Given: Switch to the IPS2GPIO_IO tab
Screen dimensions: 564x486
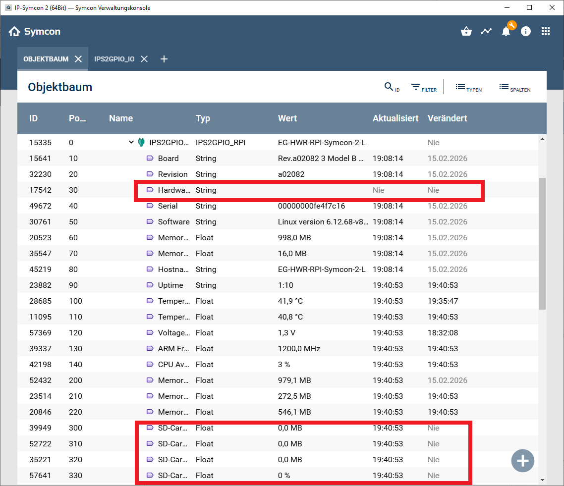Looking at the screenshot, I should point(114,59).
